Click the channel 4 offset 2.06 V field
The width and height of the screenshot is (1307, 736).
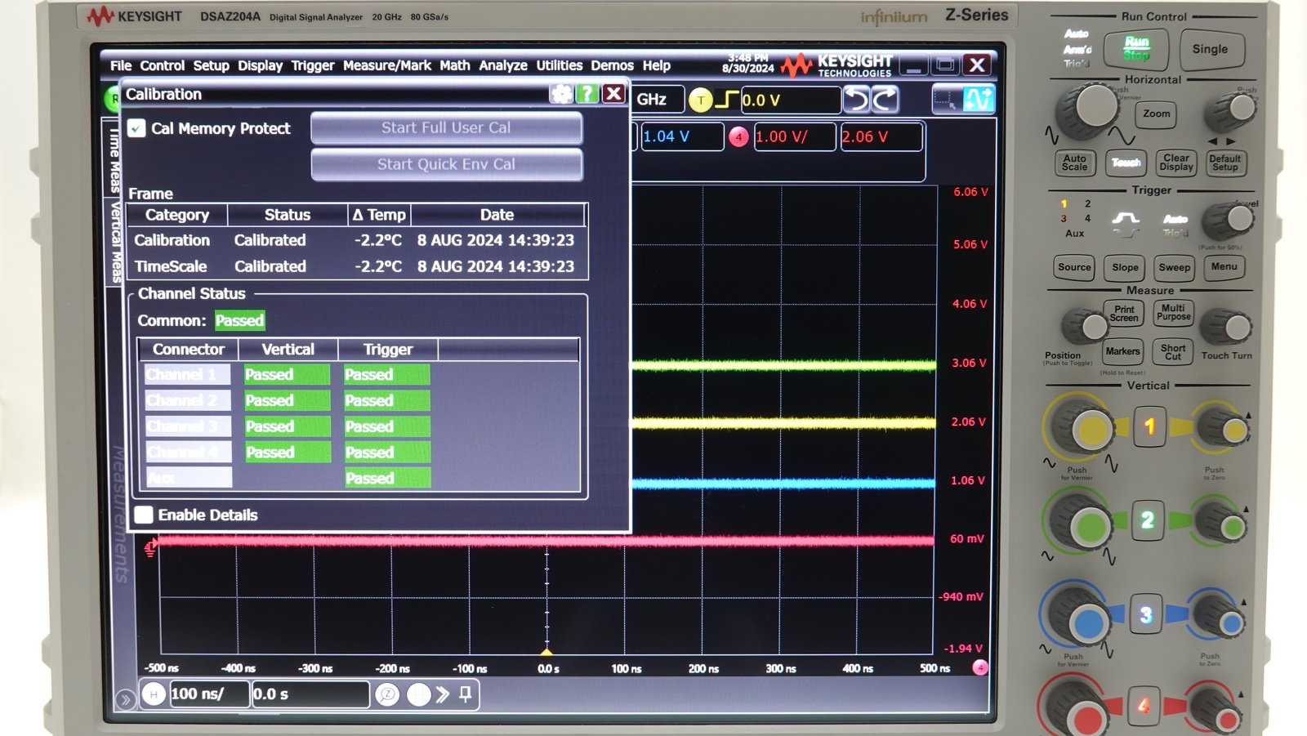pos(881,137)
